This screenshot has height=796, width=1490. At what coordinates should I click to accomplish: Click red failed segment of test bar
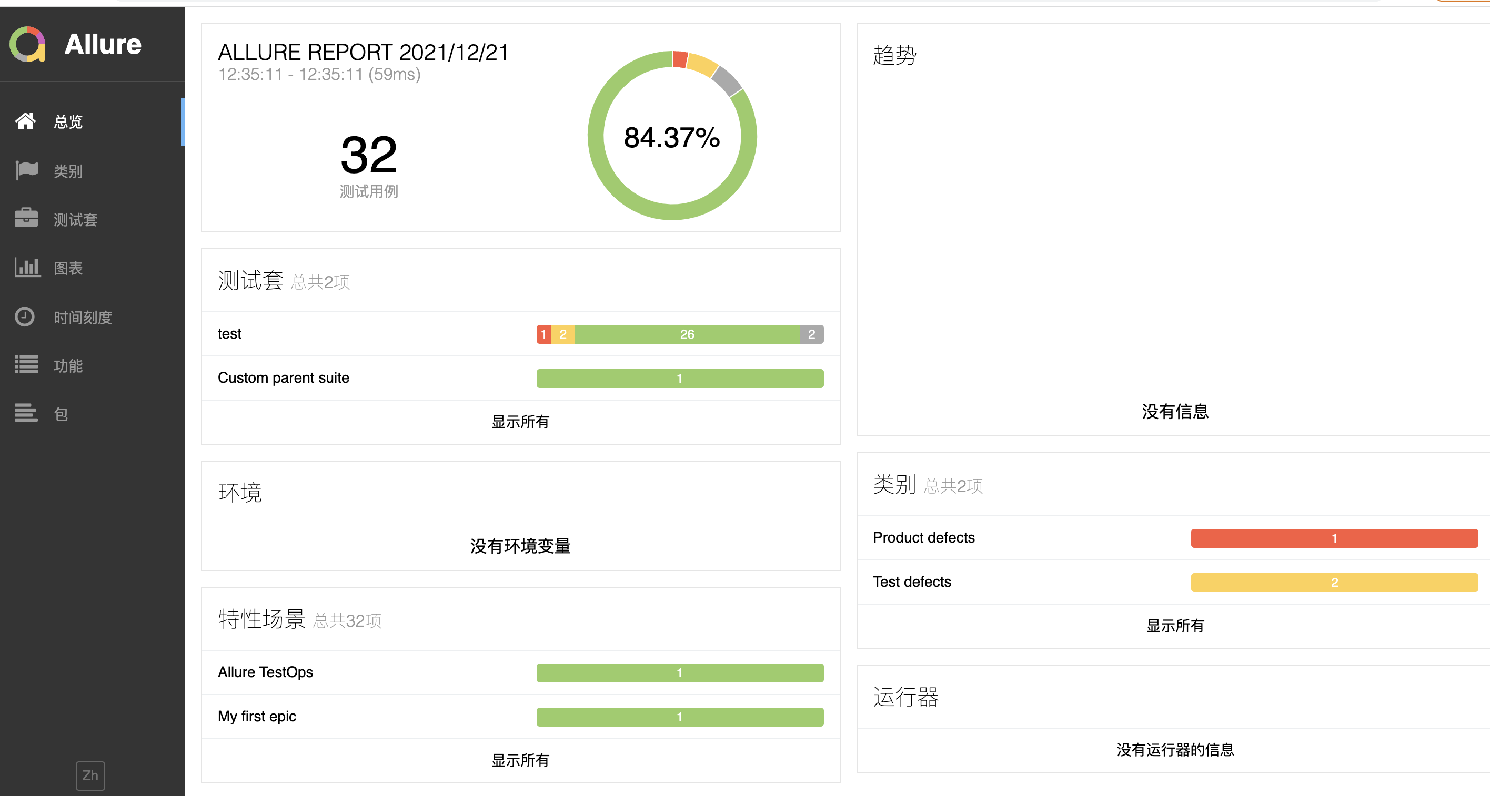(543, 334)
